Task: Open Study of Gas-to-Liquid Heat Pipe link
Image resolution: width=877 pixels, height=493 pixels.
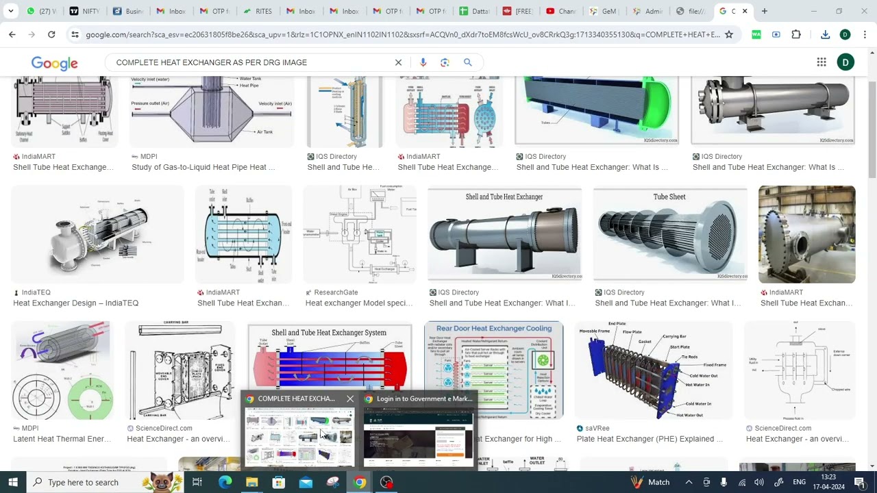Action: coord(203,167)
